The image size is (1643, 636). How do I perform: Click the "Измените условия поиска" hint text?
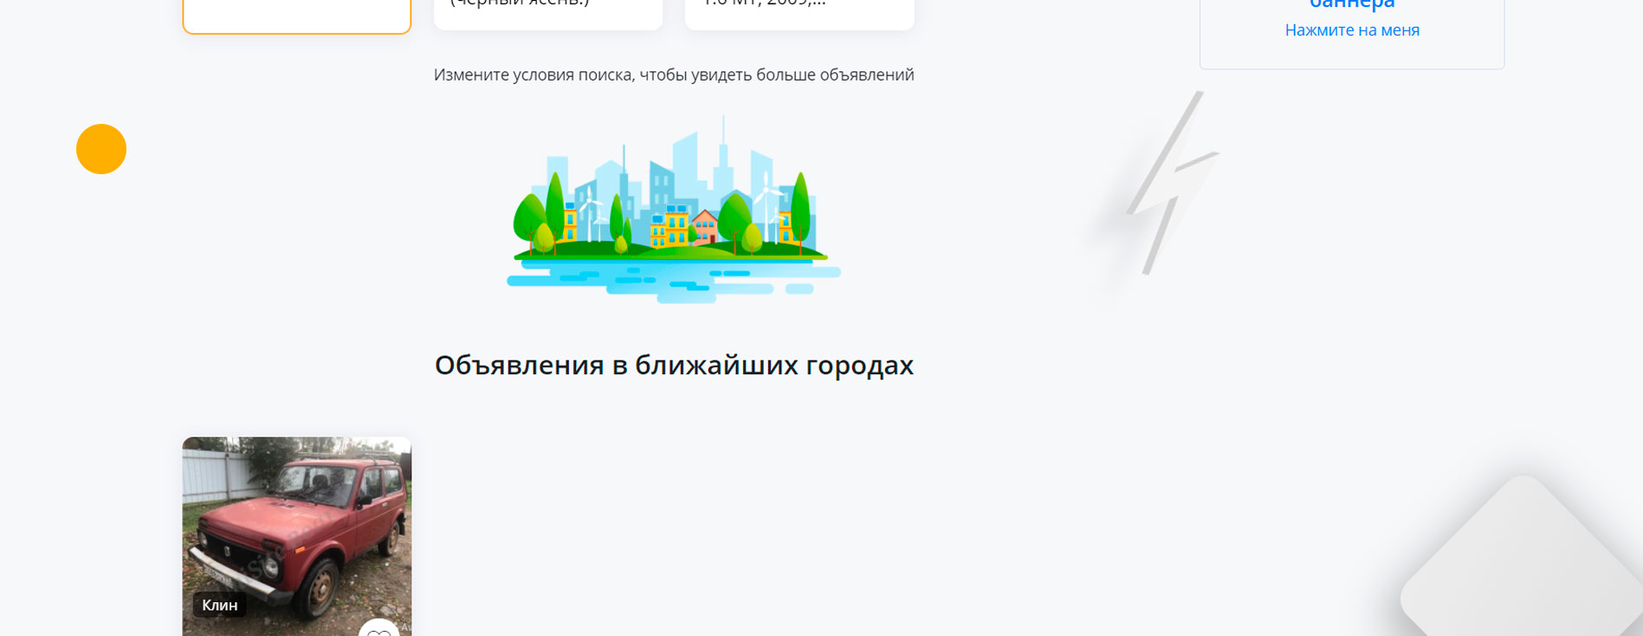point(674,75)
